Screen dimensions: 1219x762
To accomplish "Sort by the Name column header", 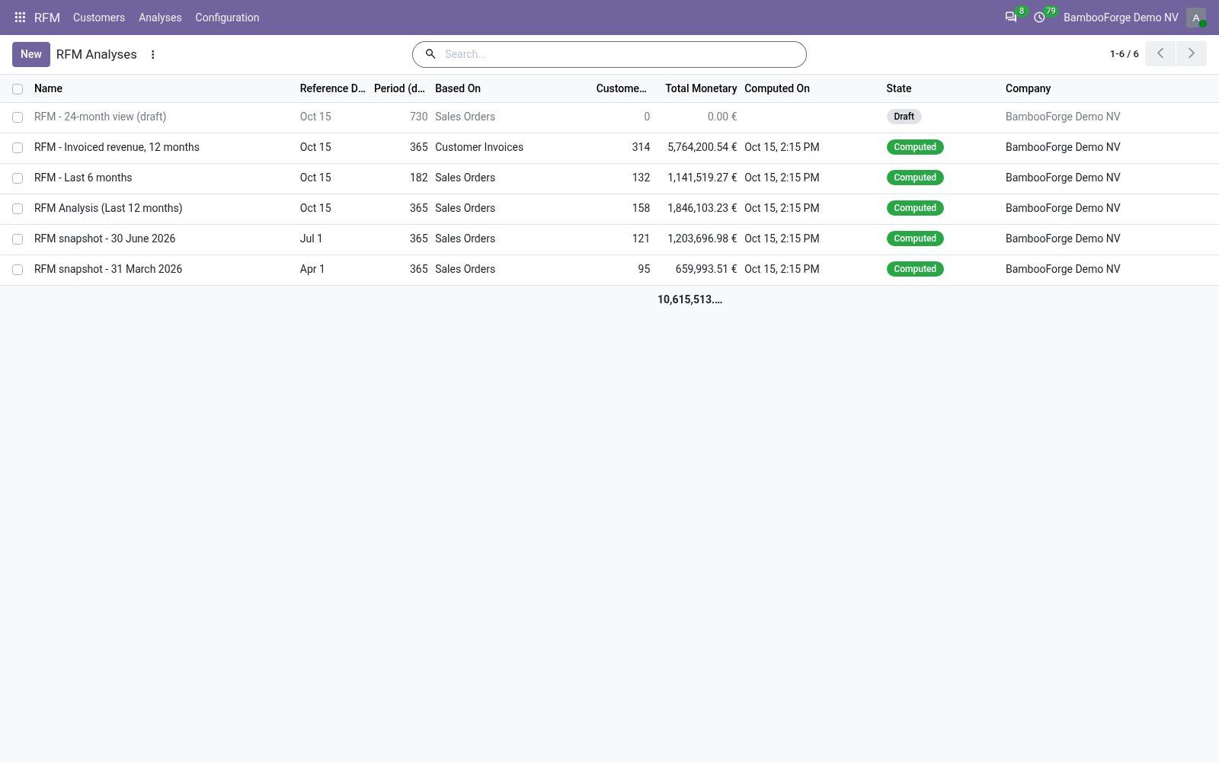I will click(48, 88).
